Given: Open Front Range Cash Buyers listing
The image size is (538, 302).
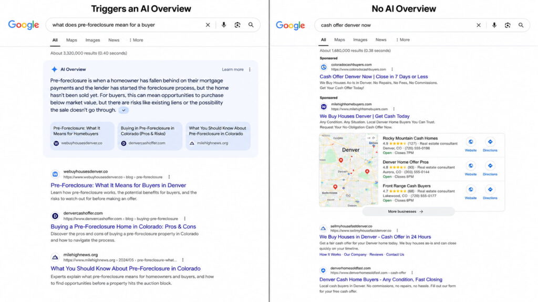Looking at the screenshot, I should 407,186.
